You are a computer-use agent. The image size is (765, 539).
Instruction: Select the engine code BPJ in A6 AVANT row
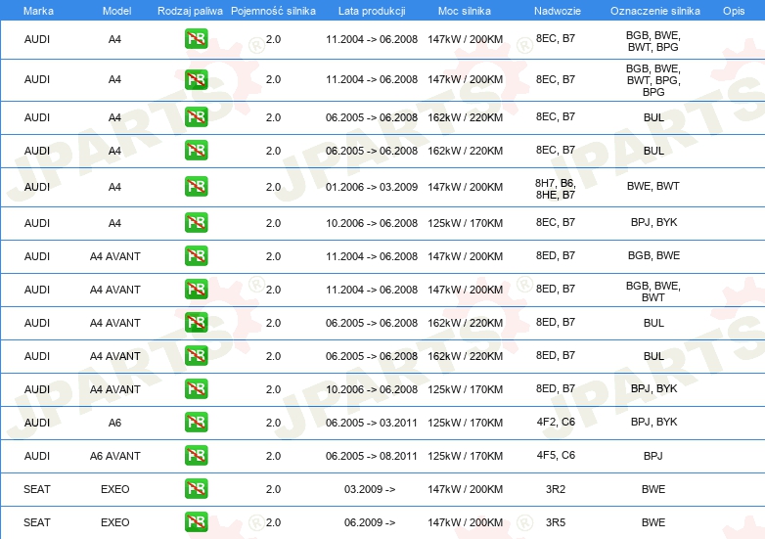click(x=653, y=456)
